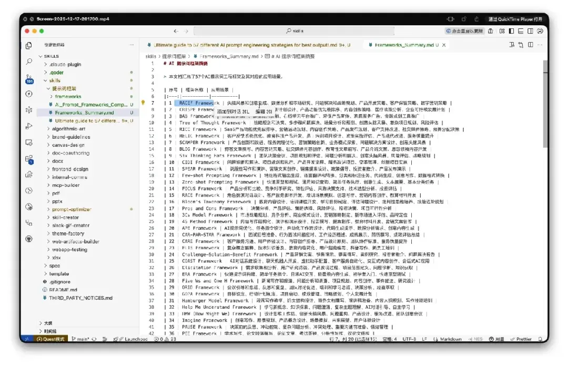Close the Frameworks_Summary.md tab
The width and height of the screenshot is (568, 368).
point(444,45)
